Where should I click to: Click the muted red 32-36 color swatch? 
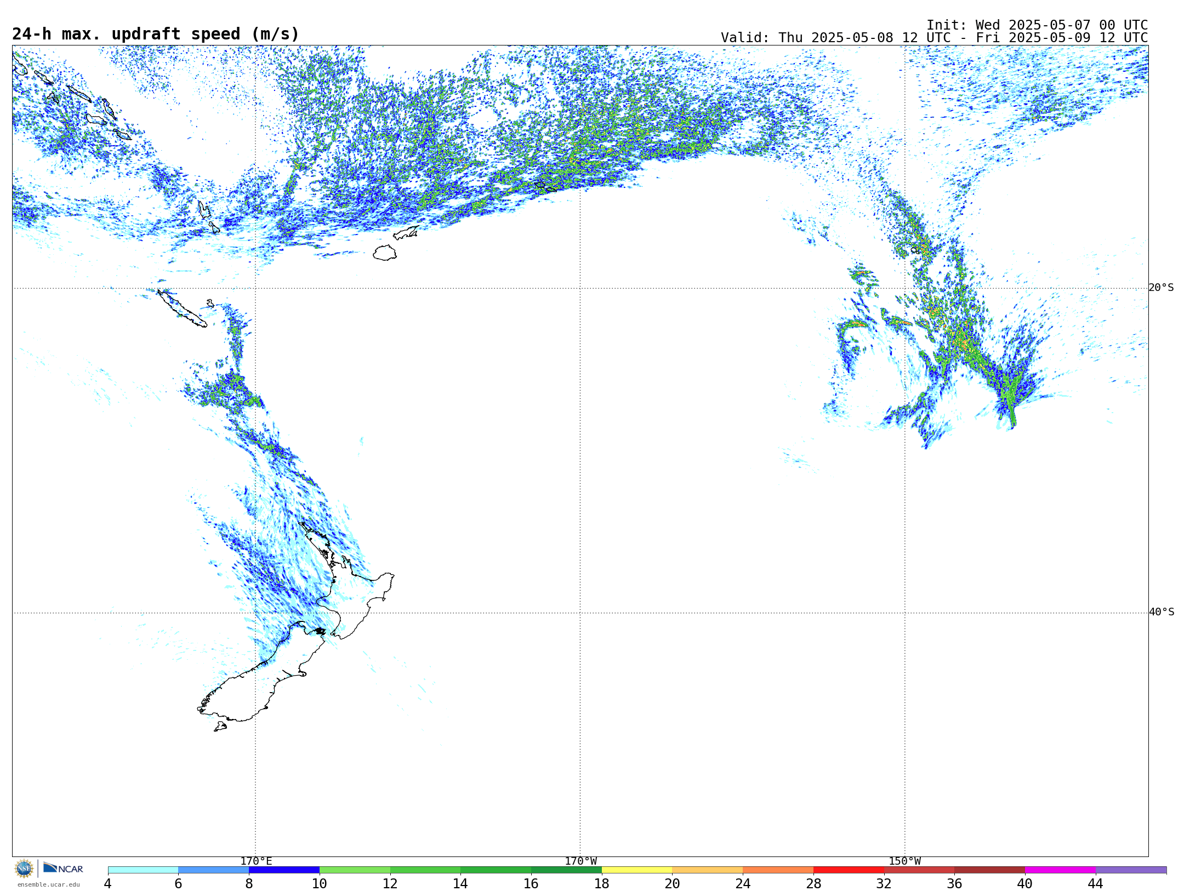tap(919, 870)
